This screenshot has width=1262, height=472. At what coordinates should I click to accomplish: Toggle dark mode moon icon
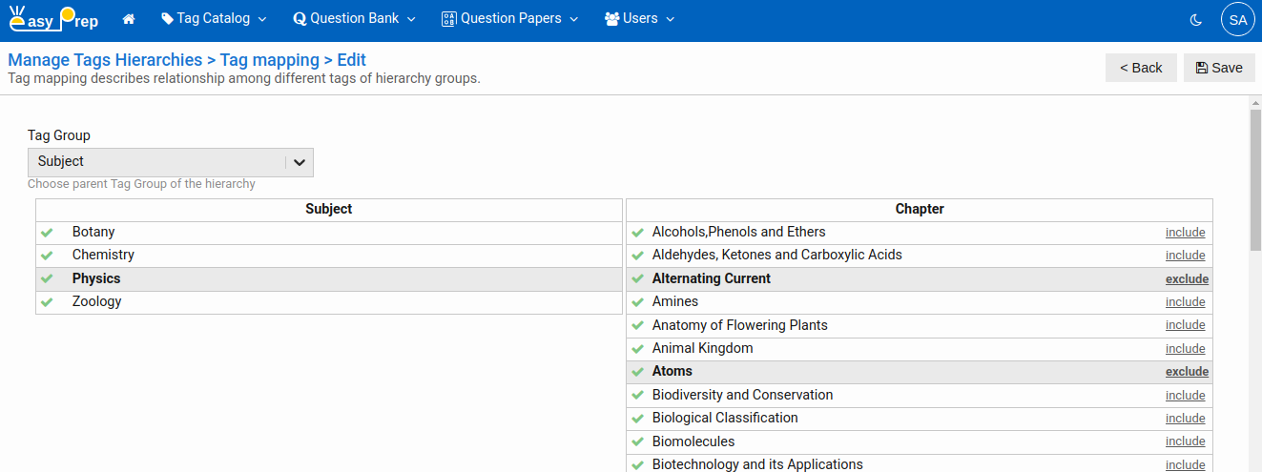tap(1196, 19)
